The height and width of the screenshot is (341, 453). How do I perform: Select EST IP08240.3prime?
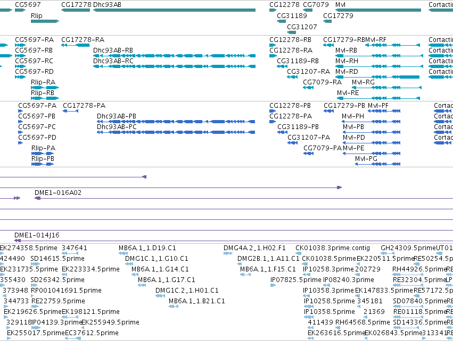(326, 285)
